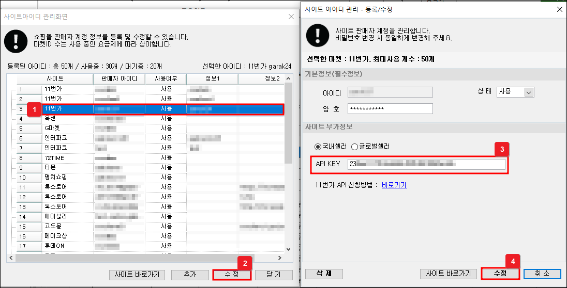567x288 pixels.
Task: Click 수정 button in the 등록/수정 dialog
Action: coord(500,274)
